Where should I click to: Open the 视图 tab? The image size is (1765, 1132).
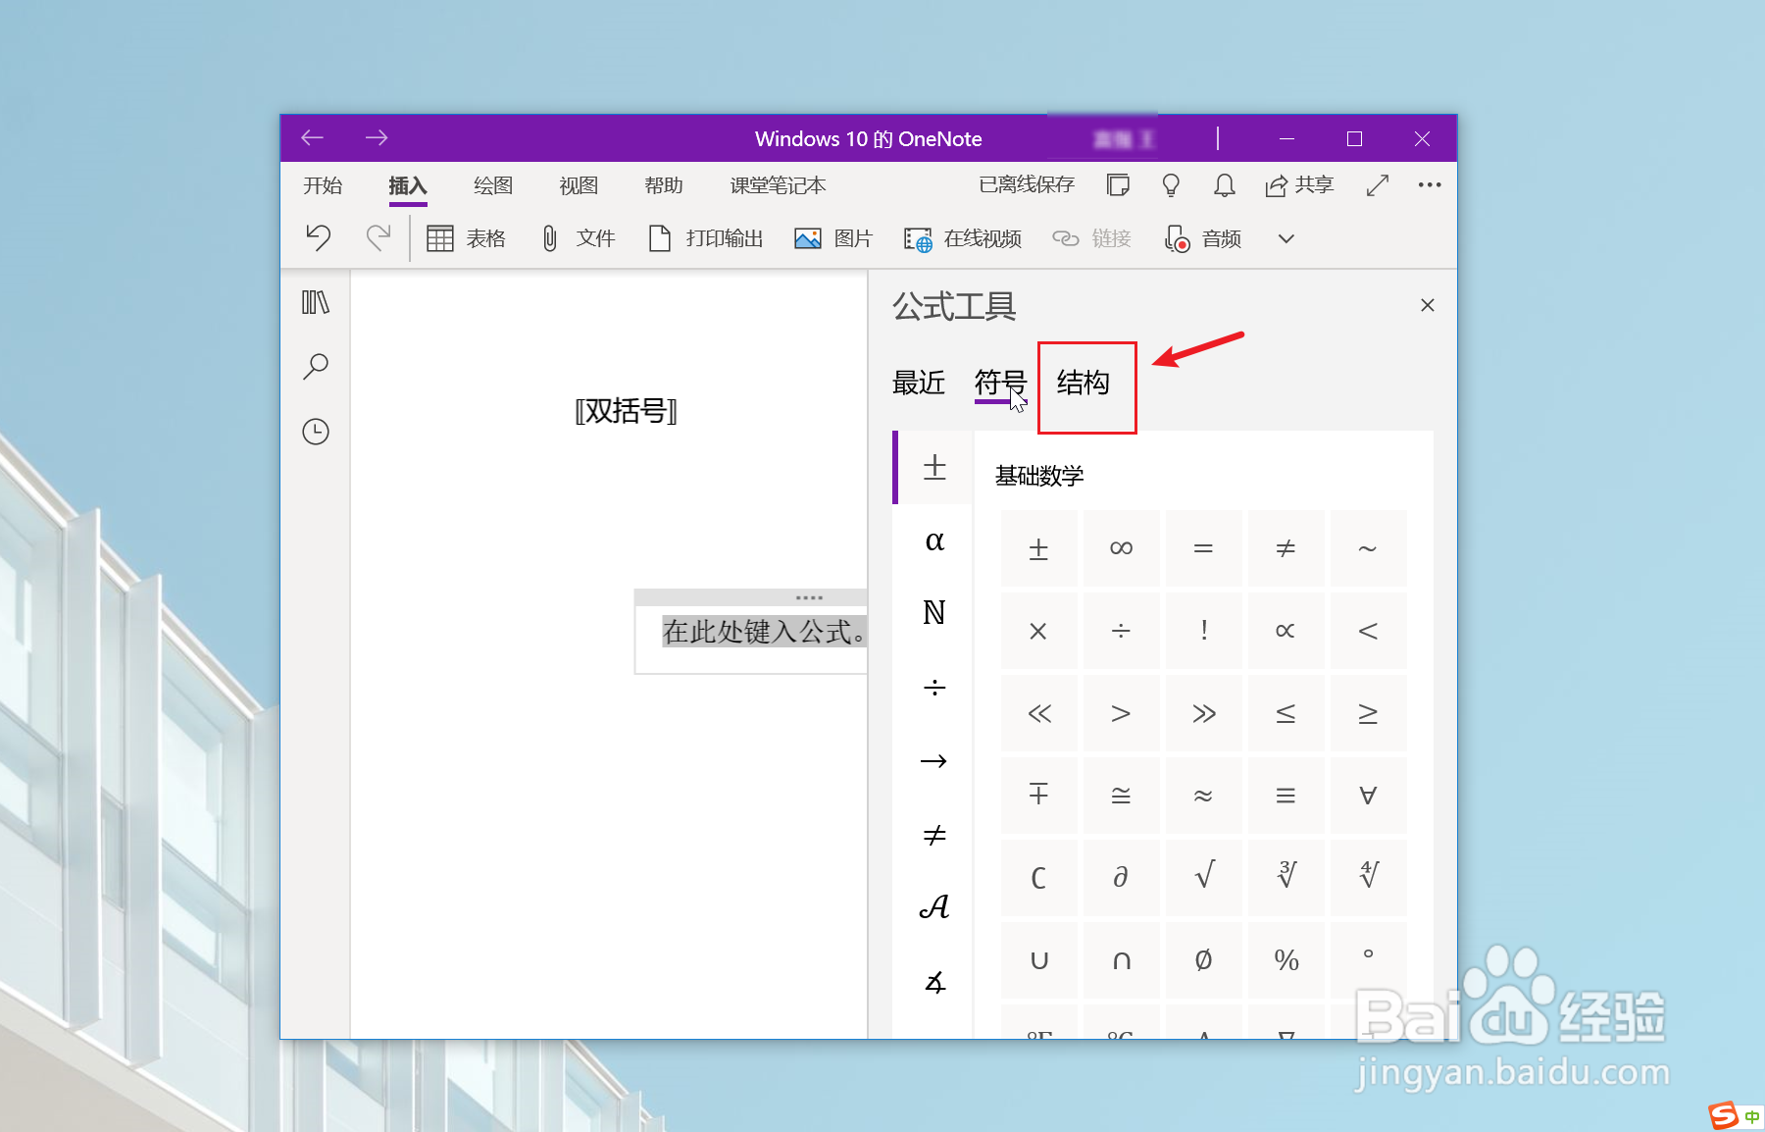[x=579, y=185]
